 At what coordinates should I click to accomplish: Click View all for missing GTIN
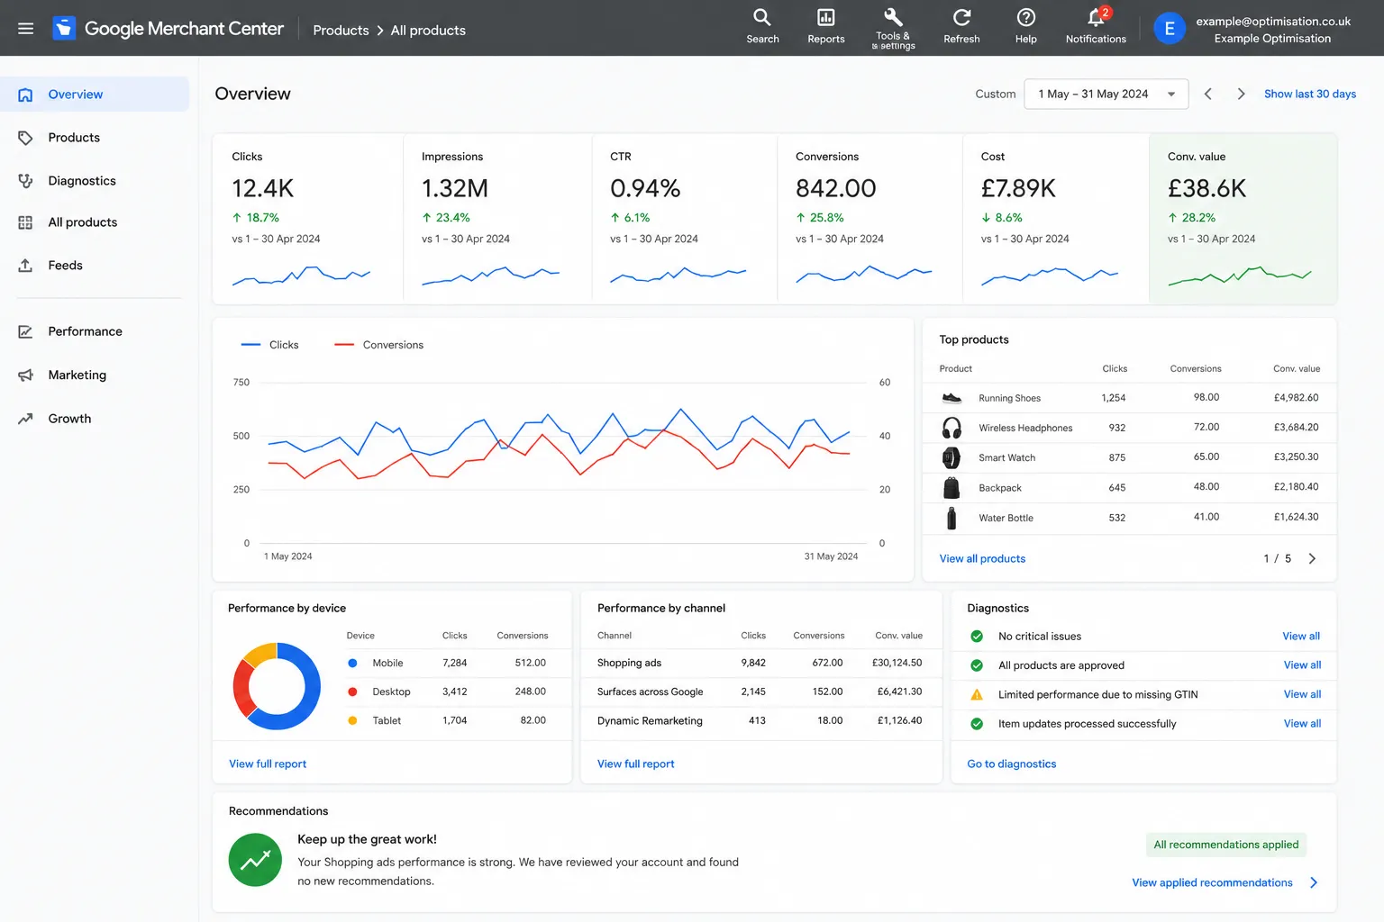pyautogui.click(x=1302, y=694)
